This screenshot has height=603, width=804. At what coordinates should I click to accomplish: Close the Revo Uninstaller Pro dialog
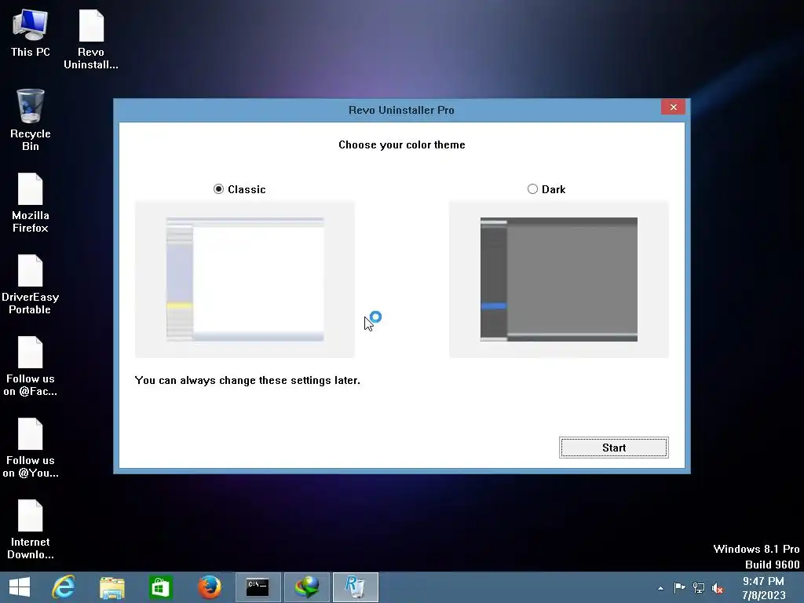[x=673, y=107]
